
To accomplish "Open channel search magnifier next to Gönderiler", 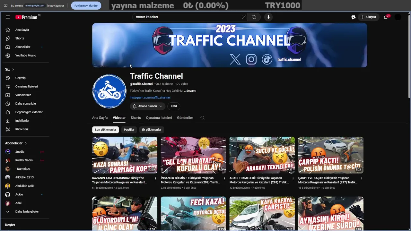I will pyautogui.click(x=202, y=118).
